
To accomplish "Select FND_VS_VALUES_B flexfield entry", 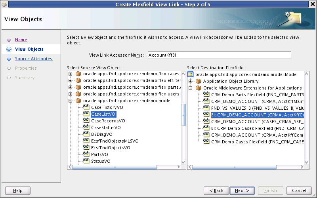I will pos(258,108).
